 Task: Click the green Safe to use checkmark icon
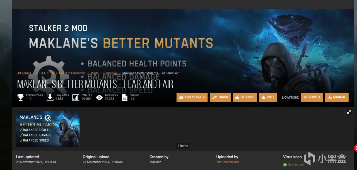pos(285,165)
